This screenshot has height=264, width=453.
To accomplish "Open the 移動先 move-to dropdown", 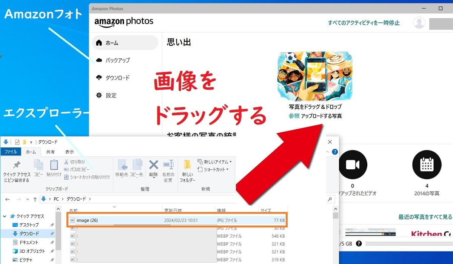I will coord(122,169).
